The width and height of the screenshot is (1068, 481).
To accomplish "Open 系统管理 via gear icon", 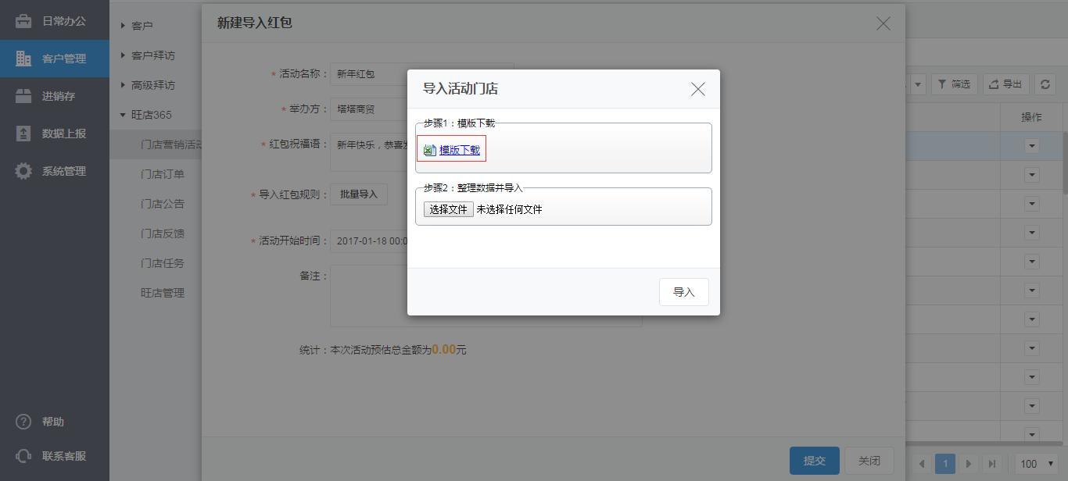I will pyautogui.click(x=23, y=171).
